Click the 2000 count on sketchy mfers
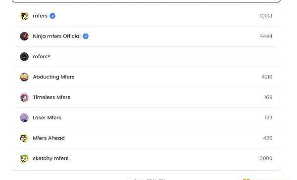 266,158
